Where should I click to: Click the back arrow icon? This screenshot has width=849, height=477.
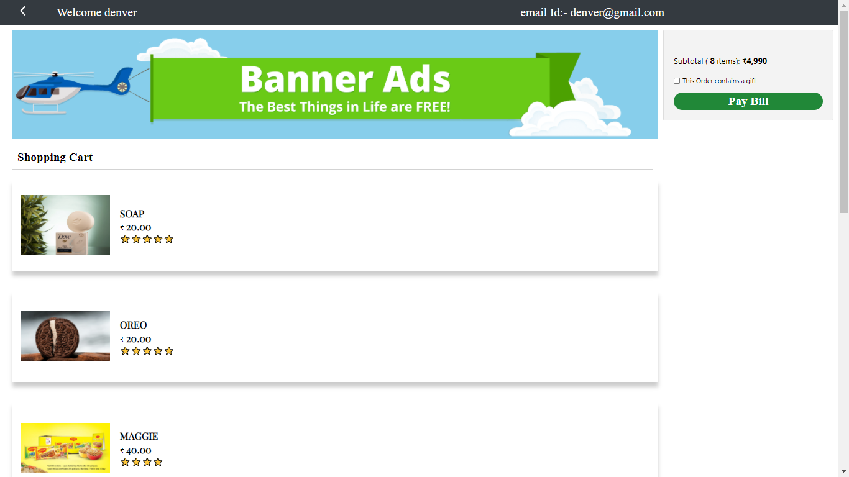point(23,11)
